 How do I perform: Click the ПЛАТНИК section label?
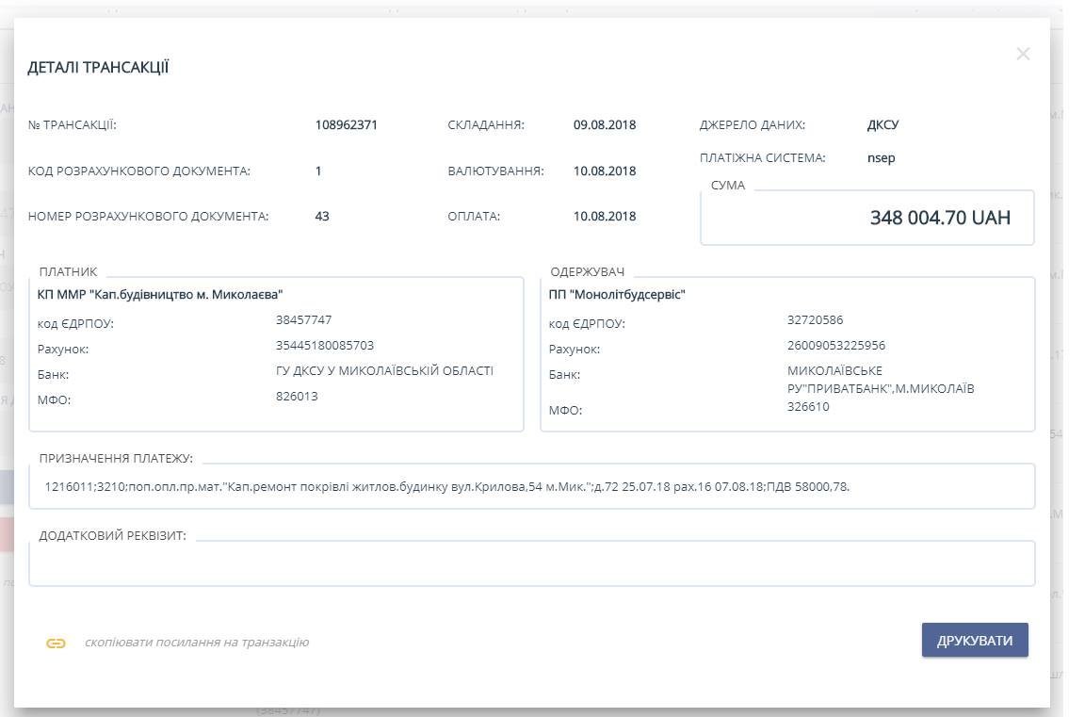tap(68, 272)
